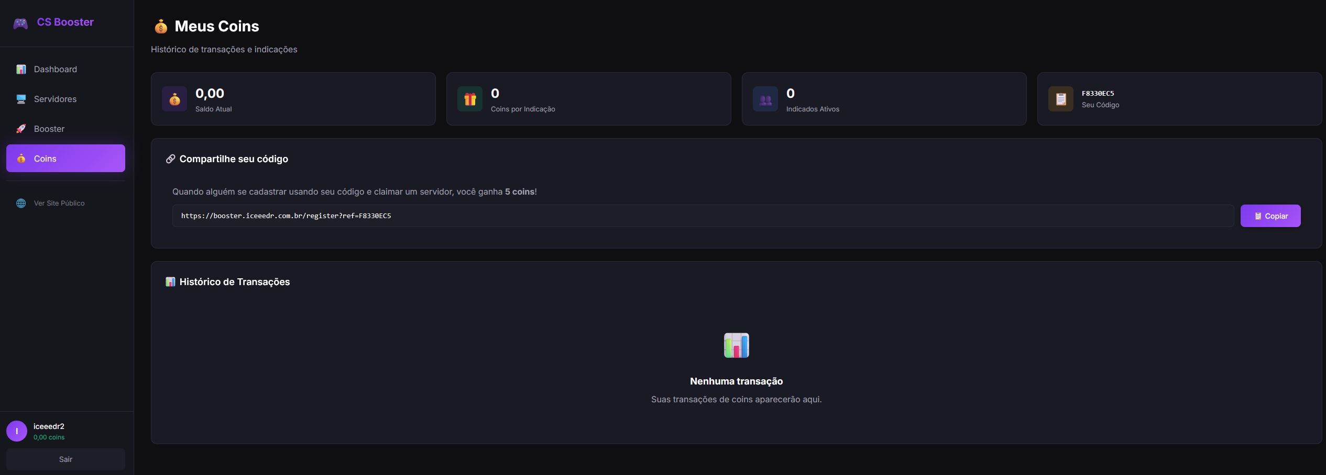Viewport: 1326px width, 475px height.
Task: Click the Sair logout button
Action: [65, 459]
